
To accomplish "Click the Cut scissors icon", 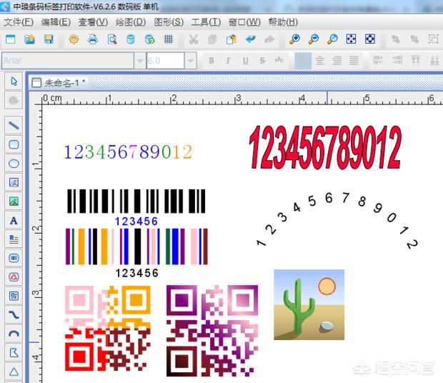I will (x=193, y=39).
